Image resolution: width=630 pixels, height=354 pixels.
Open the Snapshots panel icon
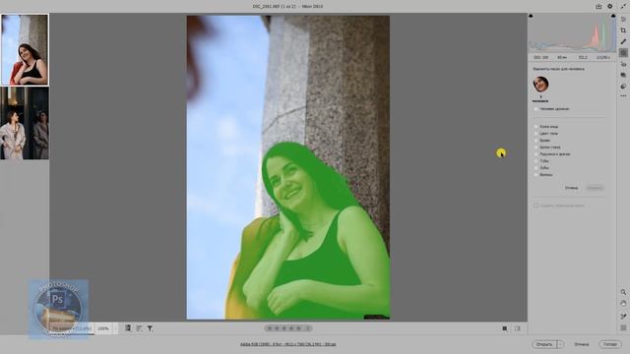coord(623,75)
